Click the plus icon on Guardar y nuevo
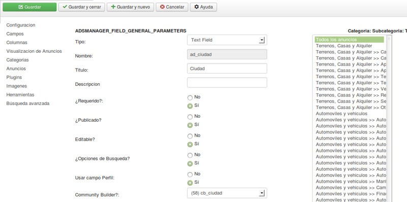Viewport: 407px width, 202px height. click(113, 7)
